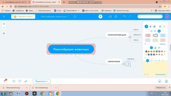Viewport: 171px width, 96px height.
Task: Zoom out with the minus button
Action: [4, 28]
